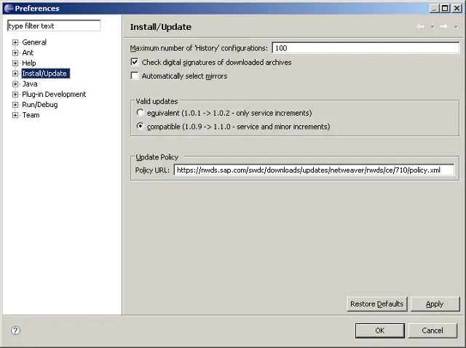Open the forward history dropdown arrow
Screen dimensions: 466x348
tap(456, 27)
